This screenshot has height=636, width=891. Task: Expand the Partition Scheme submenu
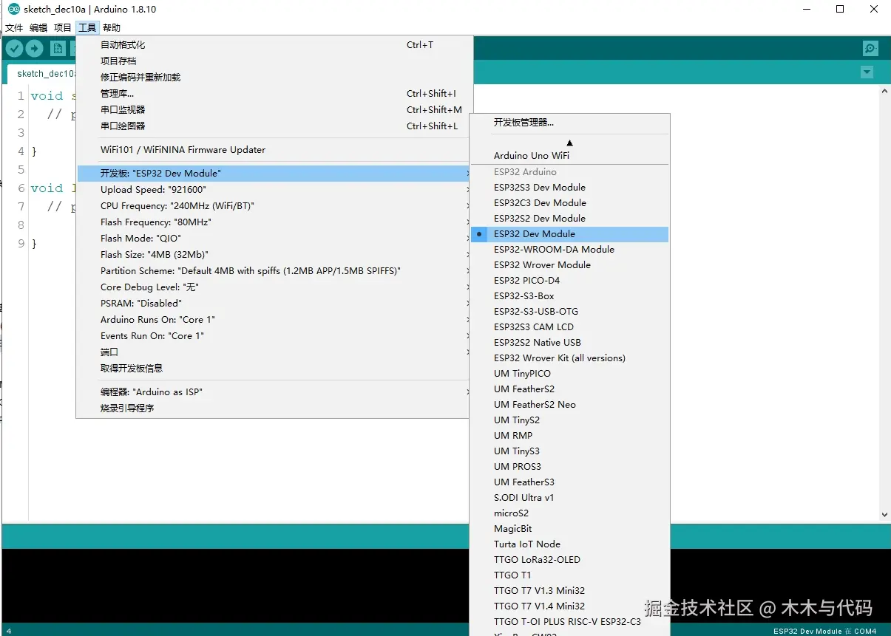274,271
